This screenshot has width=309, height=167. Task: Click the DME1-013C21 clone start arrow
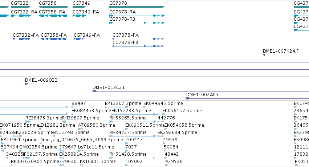click(95, 91)
